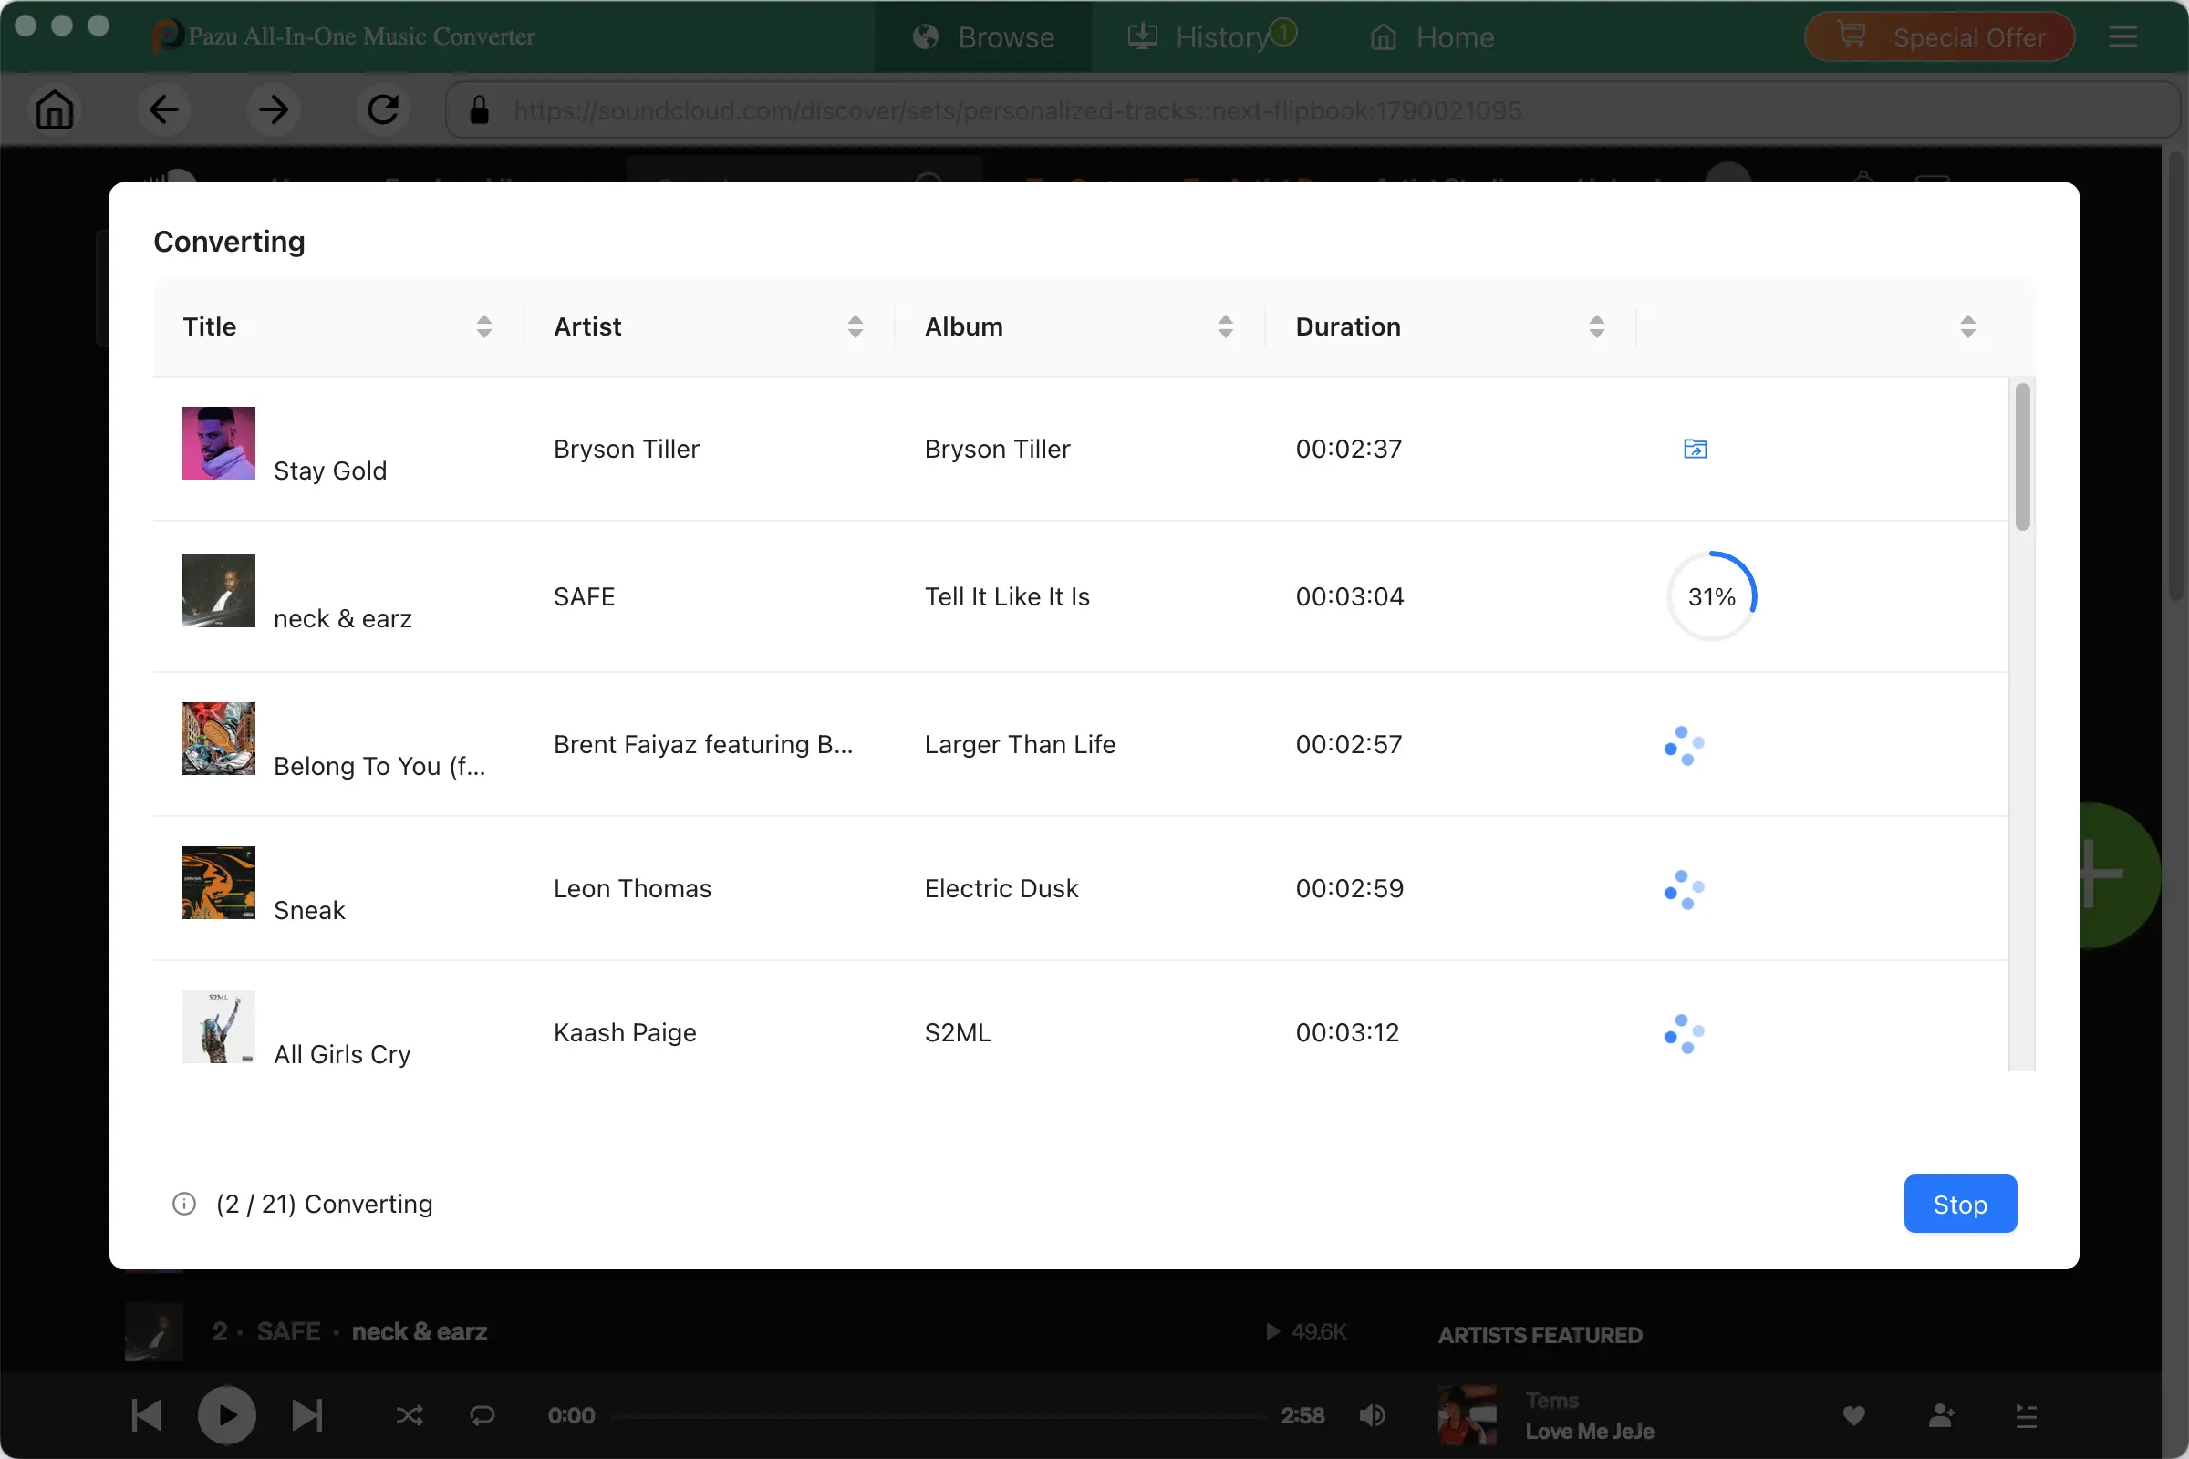This screenshot has width=2189, height=1459.
Task: Click the Sneak cover art
Action: 219,883
